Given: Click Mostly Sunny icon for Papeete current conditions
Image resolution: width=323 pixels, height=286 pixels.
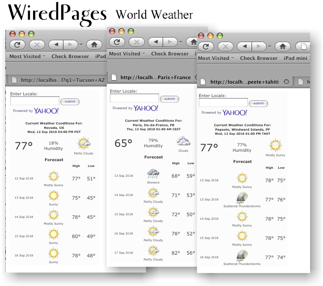Looking at the screenshot, I should pos(275,145).
